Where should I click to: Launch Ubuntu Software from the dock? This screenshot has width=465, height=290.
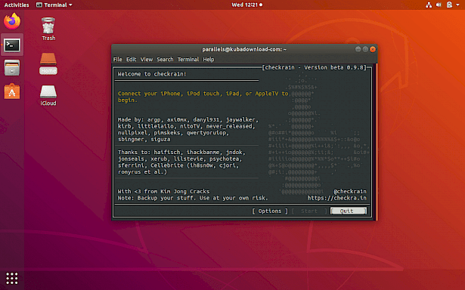pos(12,91)
